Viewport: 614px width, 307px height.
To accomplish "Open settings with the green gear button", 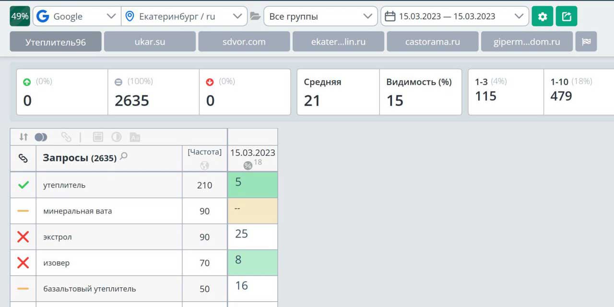I will [543, 16].
